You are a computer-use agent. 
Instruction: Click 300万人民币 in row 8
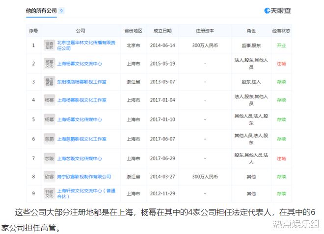205,177
